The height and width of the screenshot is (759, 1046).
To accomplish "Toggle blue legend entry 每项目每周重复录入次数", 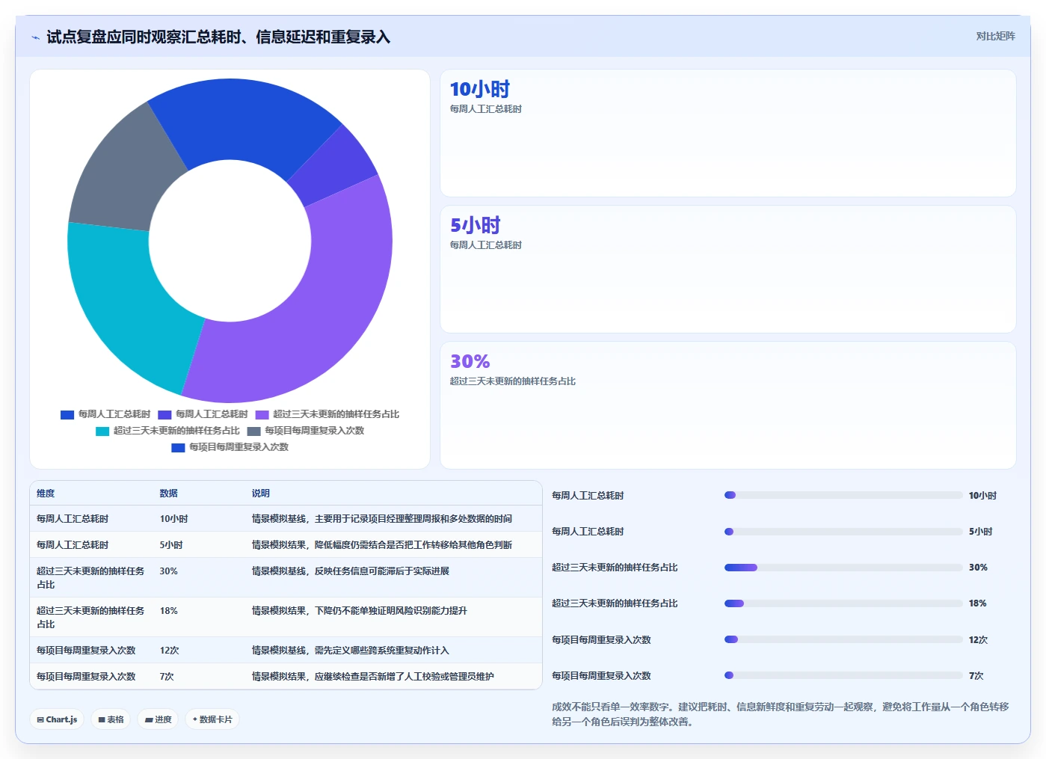I will [x=230, y=447].
